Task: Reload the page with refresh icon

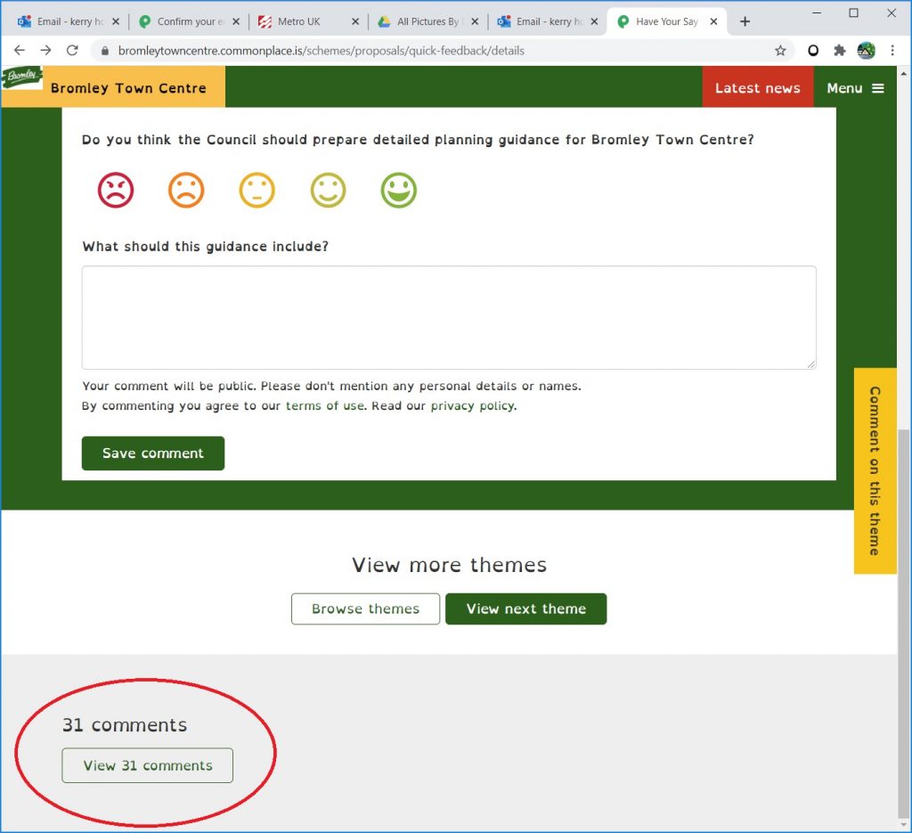Action: [72, 51]
